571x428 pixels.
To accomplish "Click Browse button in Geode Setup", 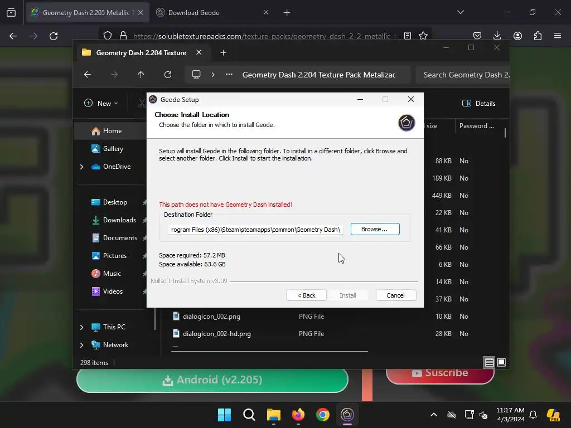I will [x=375, y=229].
